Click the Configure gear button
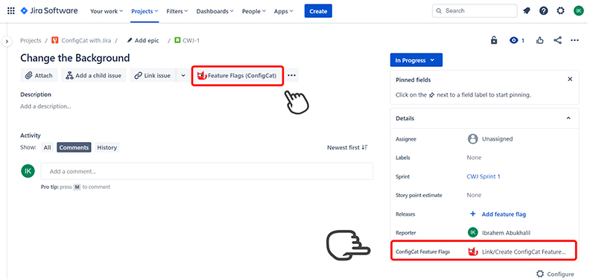This screenshot has height=279, width=596. pos(555,274)
